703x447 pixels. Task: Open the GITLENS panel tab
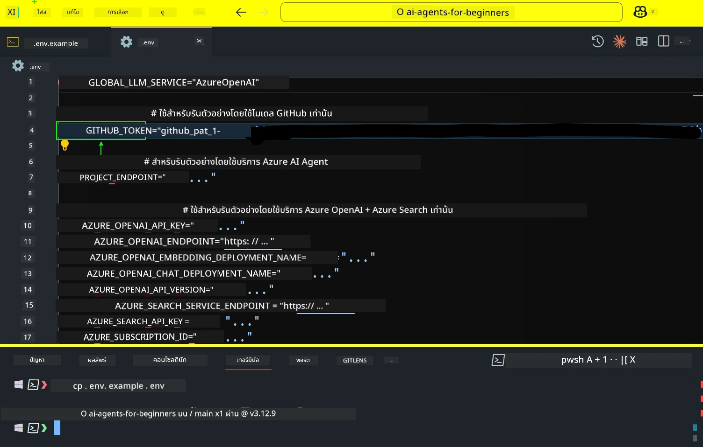354,360
